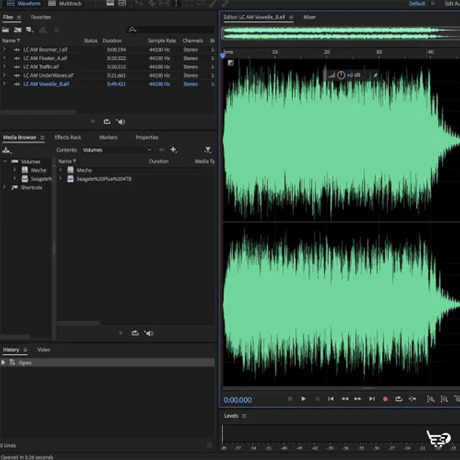Move playhead to previous marker
460x460 pixels.
[x=331, y=398]
